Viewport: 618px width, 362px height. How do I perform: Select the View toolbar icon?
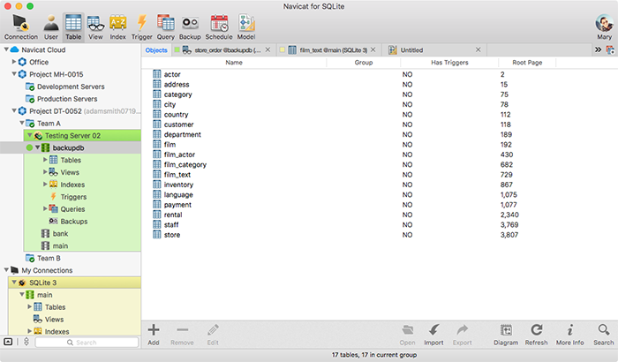click(x=95, y=26)
